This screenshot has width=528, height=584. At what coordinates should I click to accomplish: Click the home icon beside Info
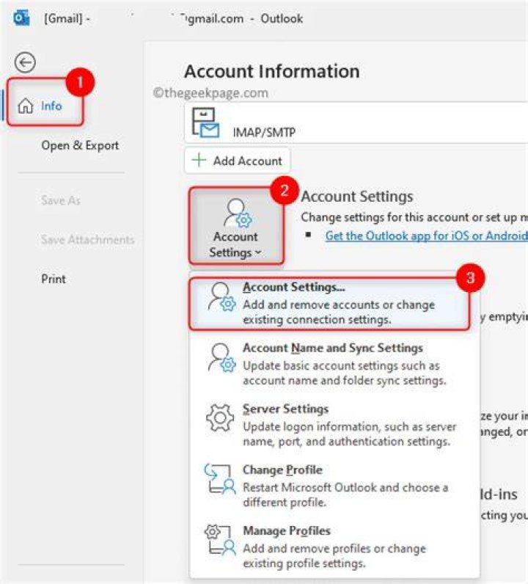pos(26,106)
